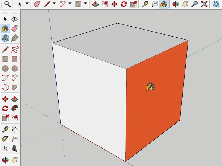The width and height of the screenshot is (222, 166).
Task: Open Extension Warehouse icon in top toolbar
Action: pos(216,4)
